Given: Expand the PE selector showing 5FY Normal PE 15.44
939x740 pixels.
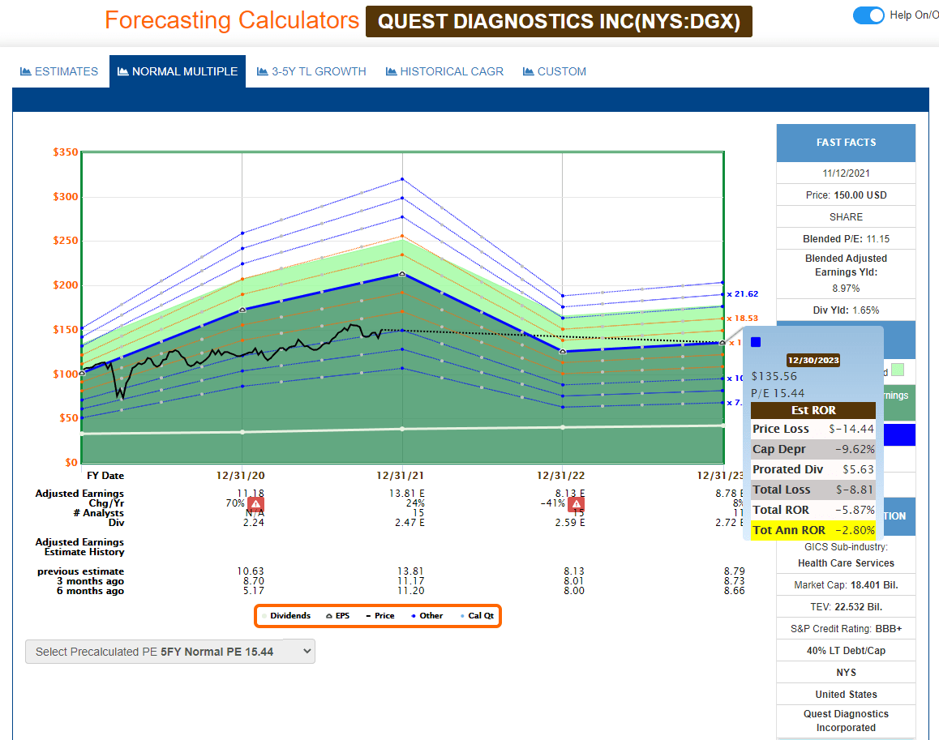Looking at the screenshot, I should tap(169, 651).
